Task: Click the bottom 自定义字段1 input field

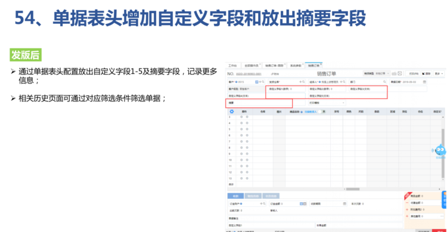Action: tap(271, 225)
